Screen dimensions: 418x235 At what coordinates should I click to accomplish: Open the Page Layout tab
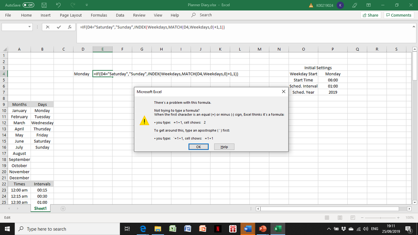click(71, 15)
